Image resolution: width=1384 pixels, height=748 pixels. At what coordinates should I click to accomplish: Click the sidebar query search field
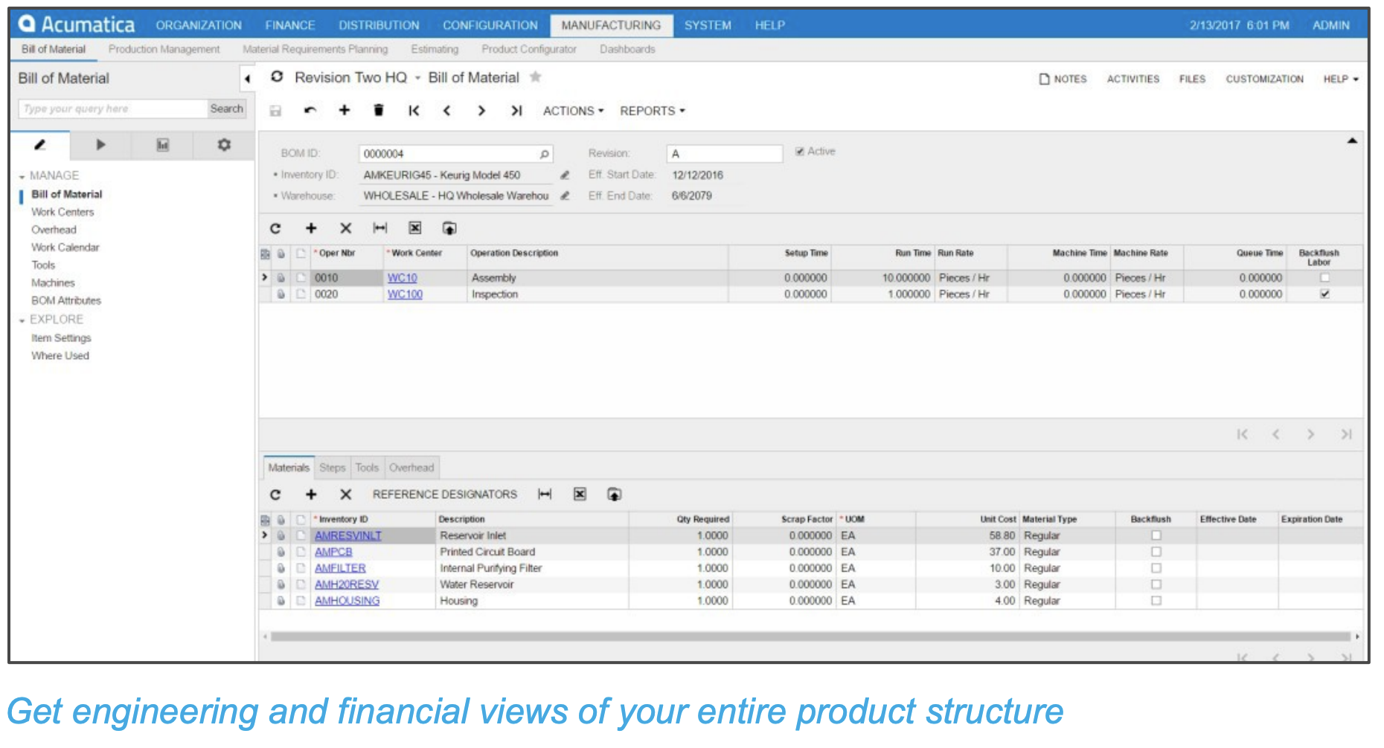[112, 109]
